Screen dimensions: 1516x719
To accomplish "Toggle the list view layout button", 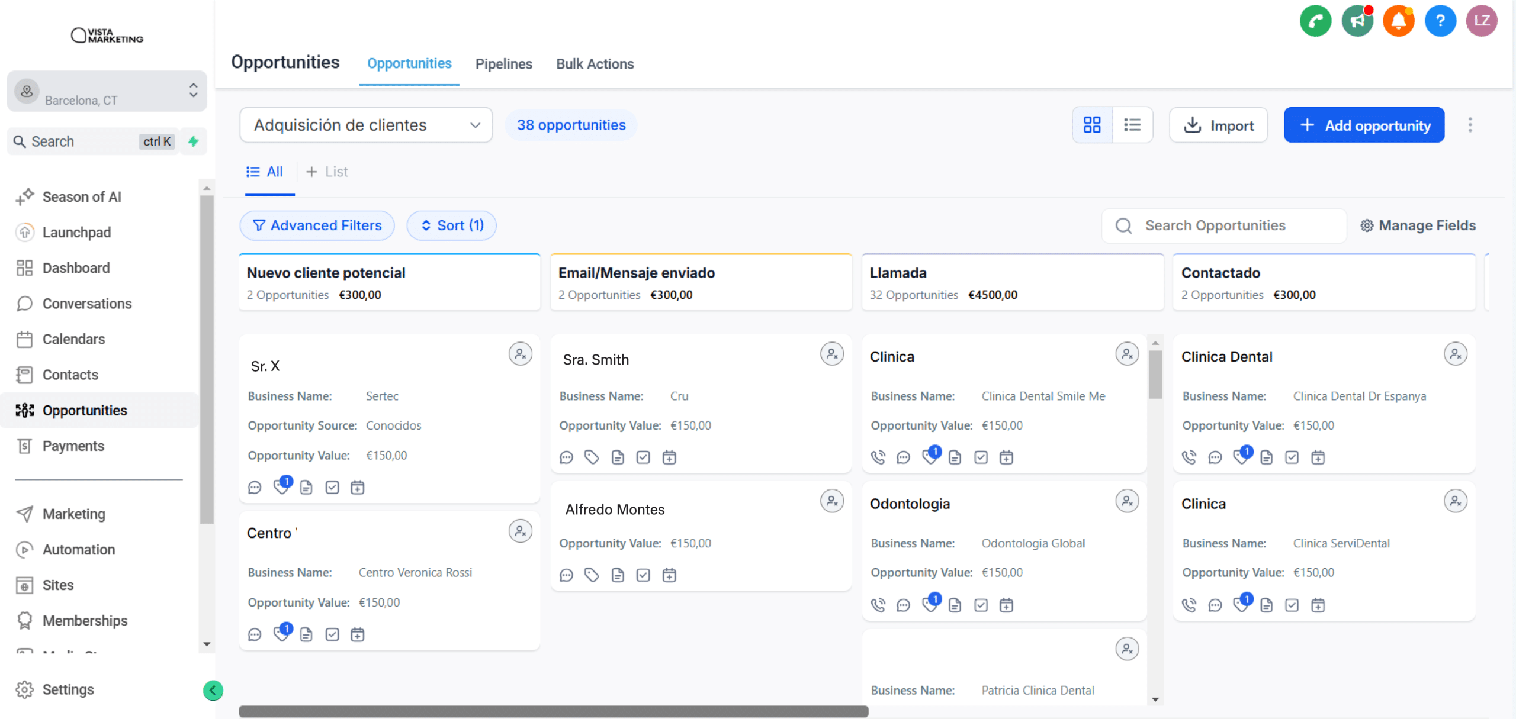I will click(x=1131, y=125).
